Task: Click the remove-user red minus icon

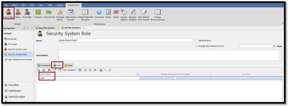Action: (x=44, y=70)
